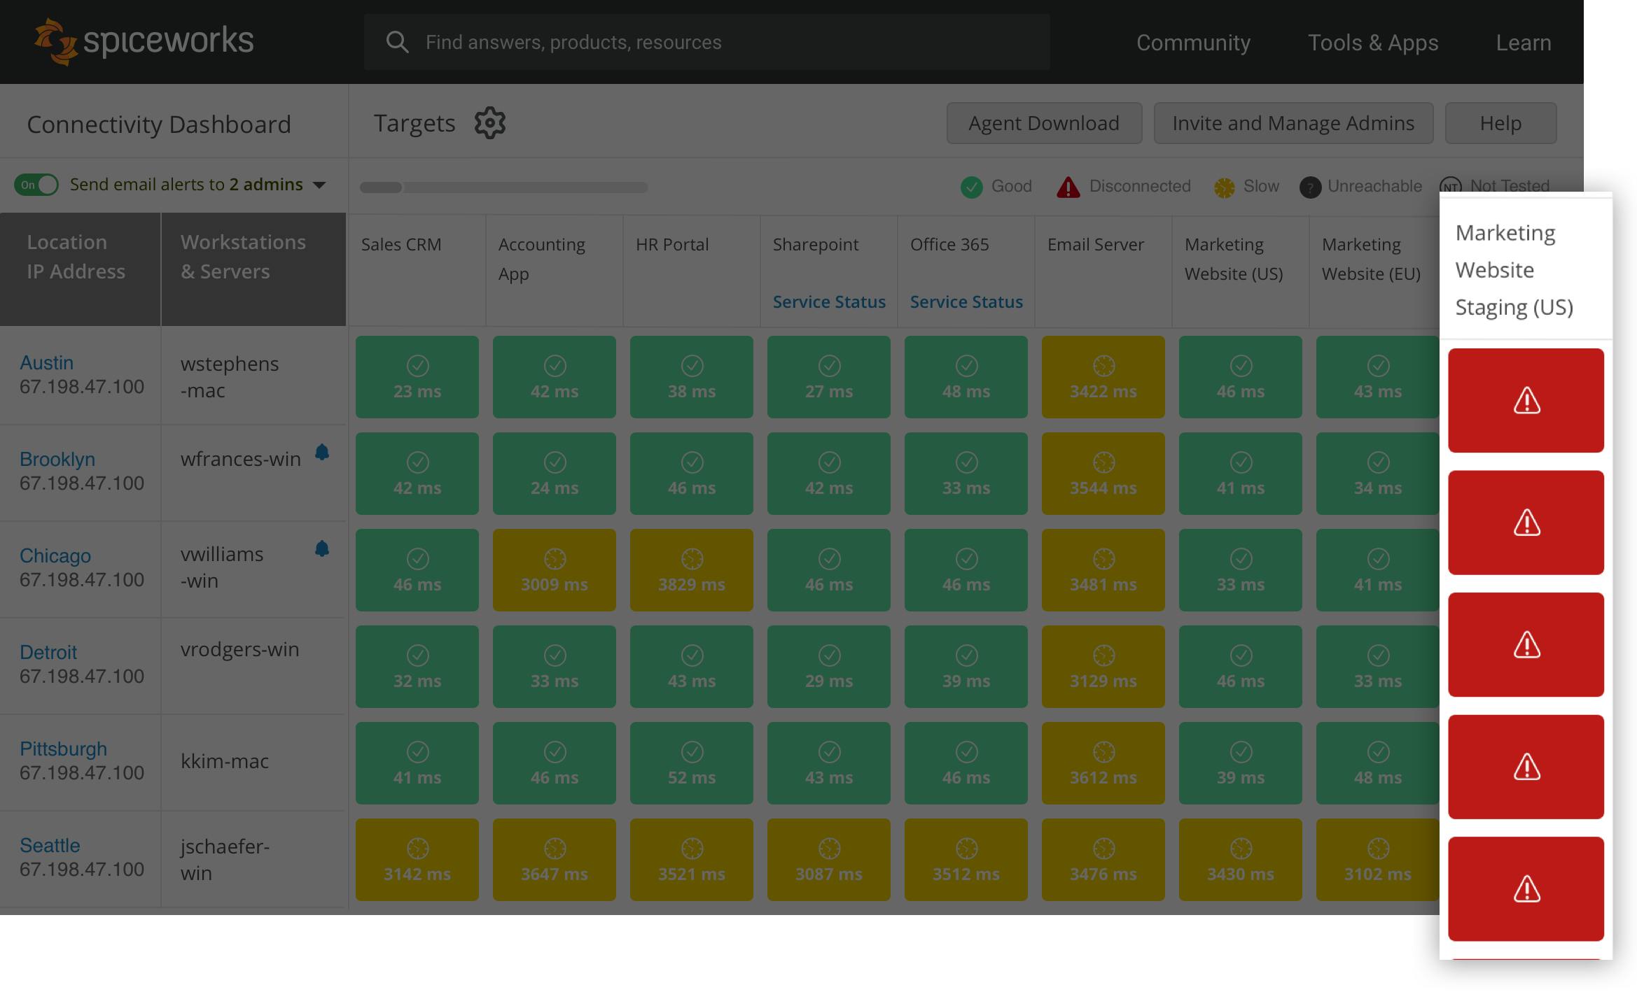Open the Community menu

click(1193, 42)
